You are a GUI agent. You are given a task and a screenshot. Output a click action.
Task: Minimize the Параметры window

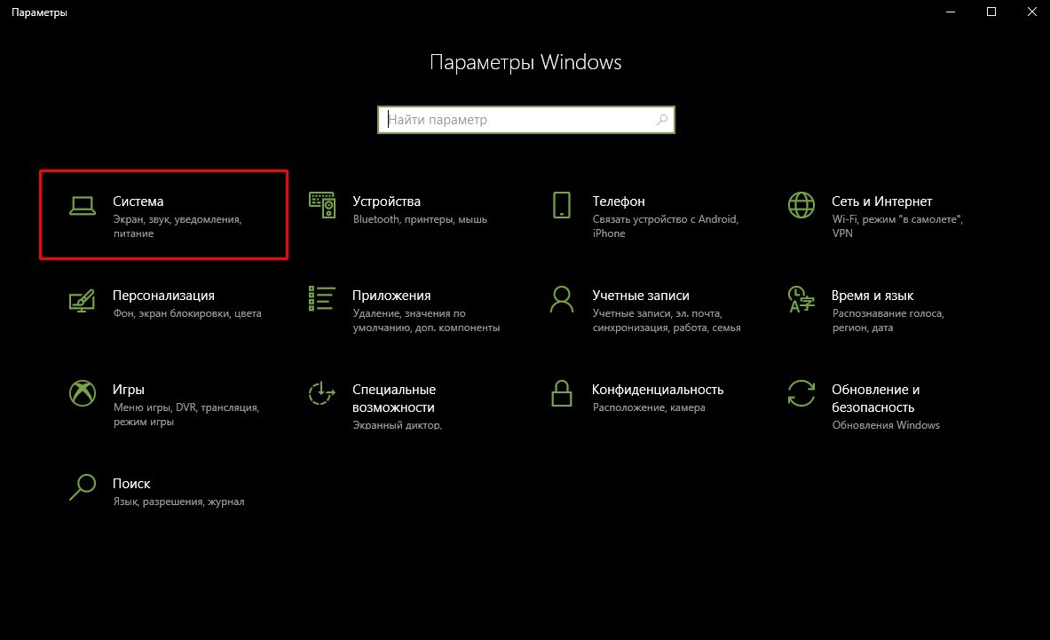point(951,12)
